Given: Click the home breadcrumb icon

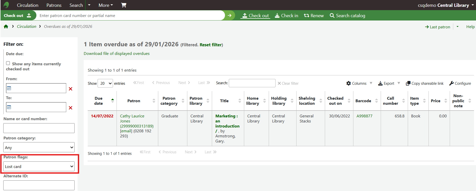Looking at the screenshot, I should (x=6, y=27).
